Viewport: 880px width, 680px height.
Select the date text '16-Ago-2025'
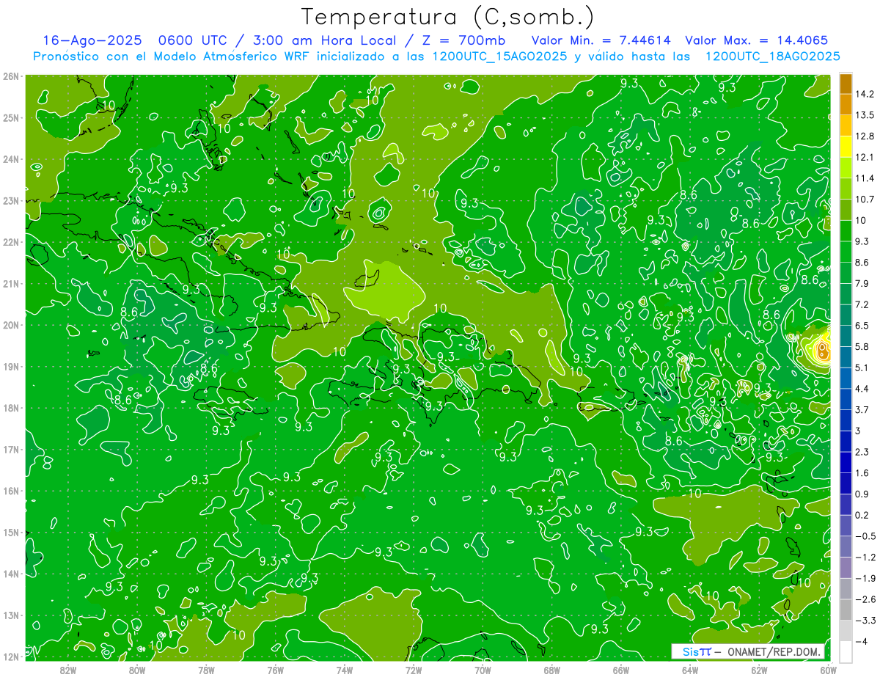92,40
